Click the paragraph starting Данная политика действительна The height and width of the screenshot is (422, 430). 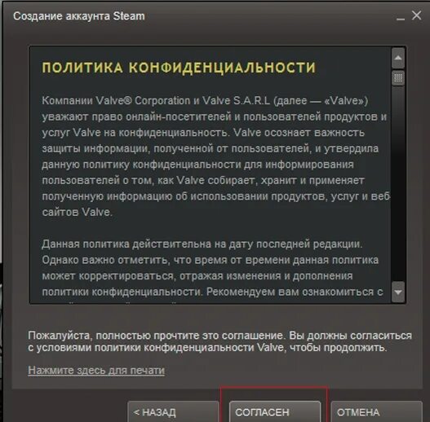pyautogui.click(x=211, y=268)
